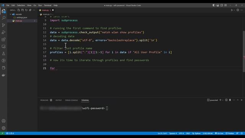Create a new folder in Explorer
This screenshot has height=138, width=245.
[x=23, y=10]
